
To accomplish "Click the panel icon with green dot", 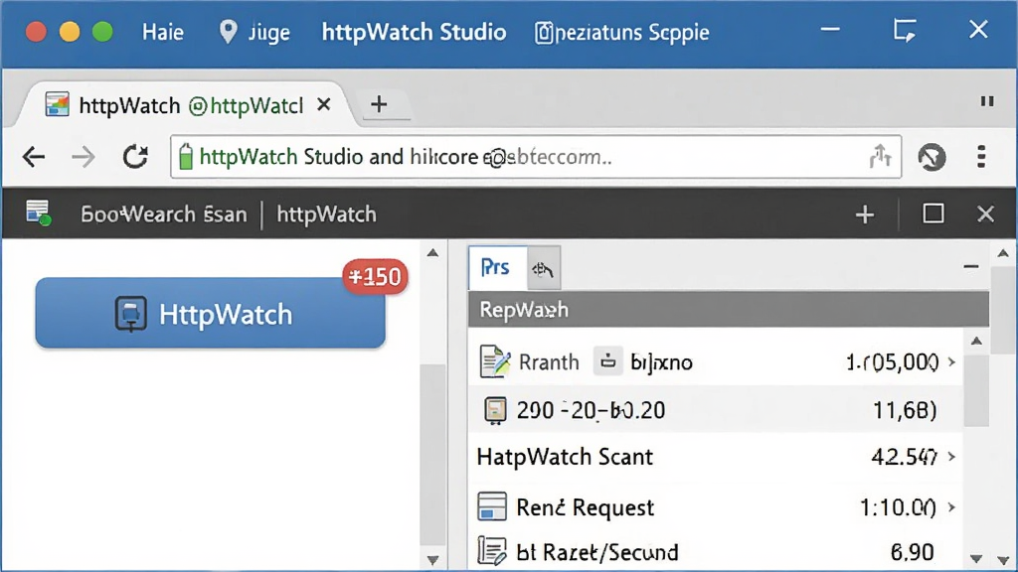I will coord(38,213).
